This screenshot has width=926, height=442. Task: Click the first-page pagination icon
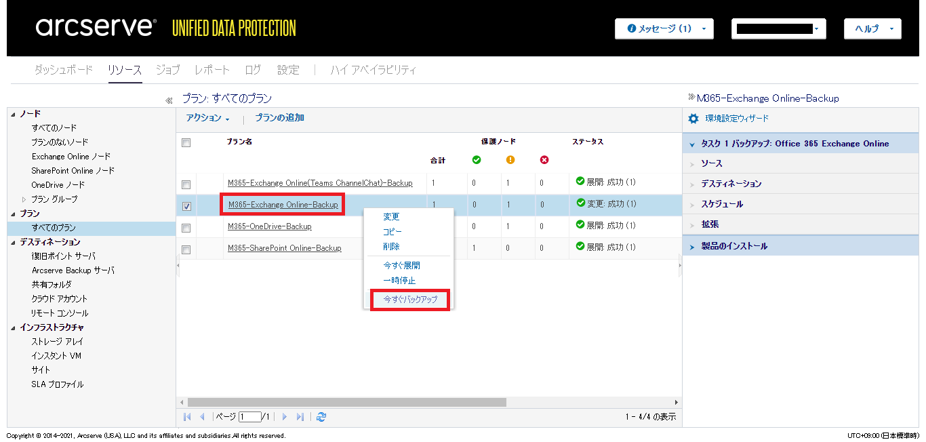point(187,417)
